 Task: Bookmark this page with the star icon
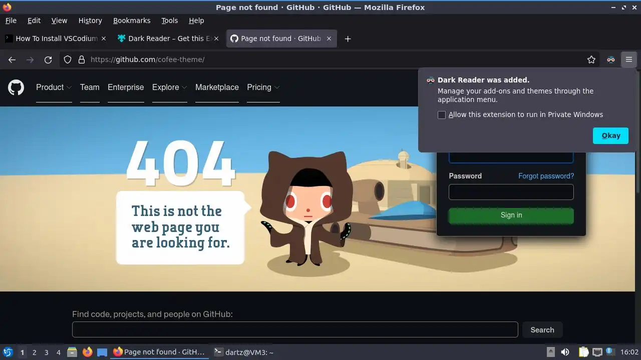[591, 59]
